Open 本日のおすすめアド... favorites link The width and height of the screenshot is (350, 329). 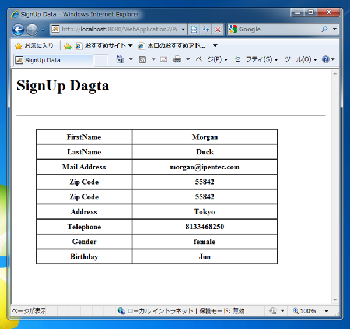point(172,46)
